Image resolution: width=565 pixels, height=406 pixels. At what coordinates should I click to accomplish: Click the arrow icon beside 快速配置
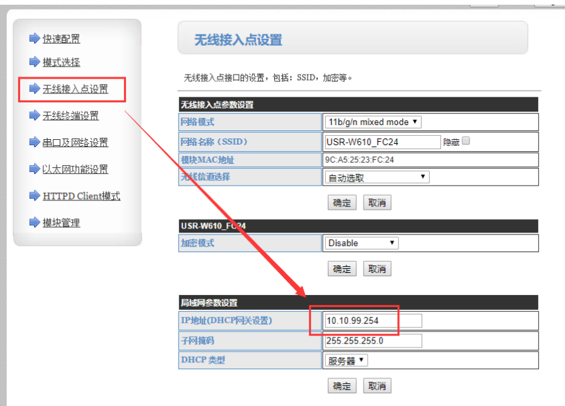pyautogui.click(x=34, y=38)
